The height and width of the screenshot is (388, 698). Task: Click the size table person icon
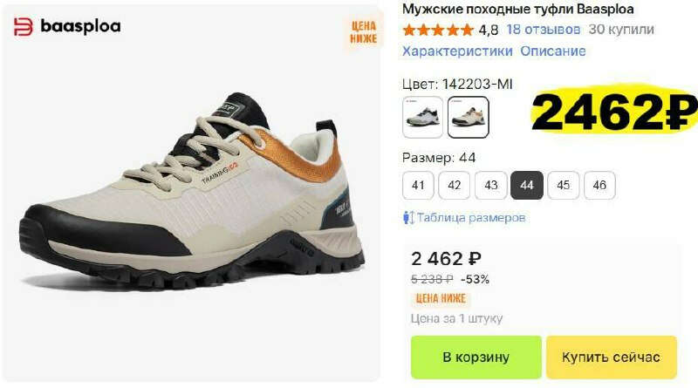pyautogui.click(x=407, y=218)
